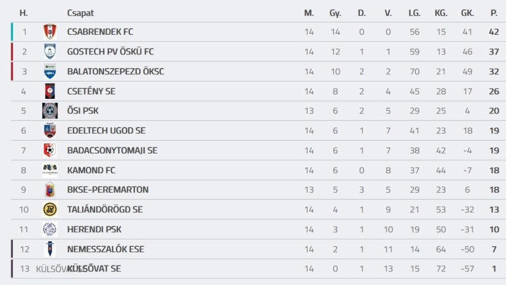Screen dimensions: 506x285
Task: Click the Taliándörögd SE yellow logo
Action: [50, 209]
